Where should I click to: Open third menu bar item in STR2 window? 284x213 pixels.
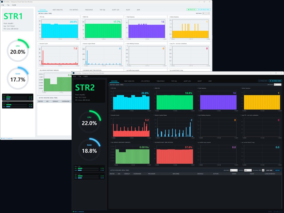(85, 76)
